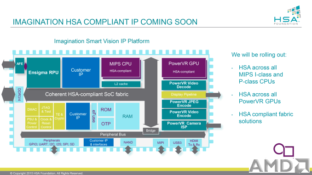Viewport: 312px width, 175px height.
Task: Click the arrow pointing into Camera ISP
Action: pos(214,125)
